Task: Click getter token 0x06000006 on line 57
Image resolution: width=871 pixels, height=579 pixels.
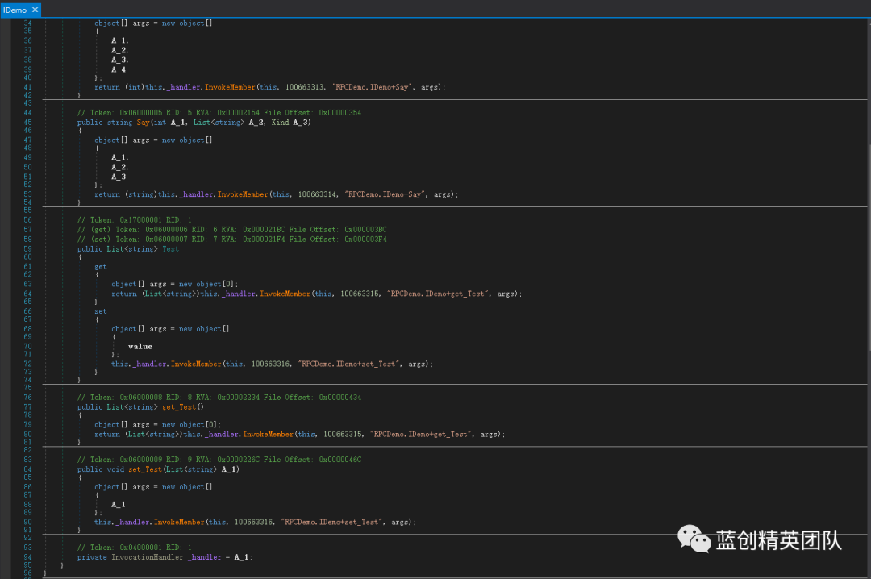Action: 166,230
